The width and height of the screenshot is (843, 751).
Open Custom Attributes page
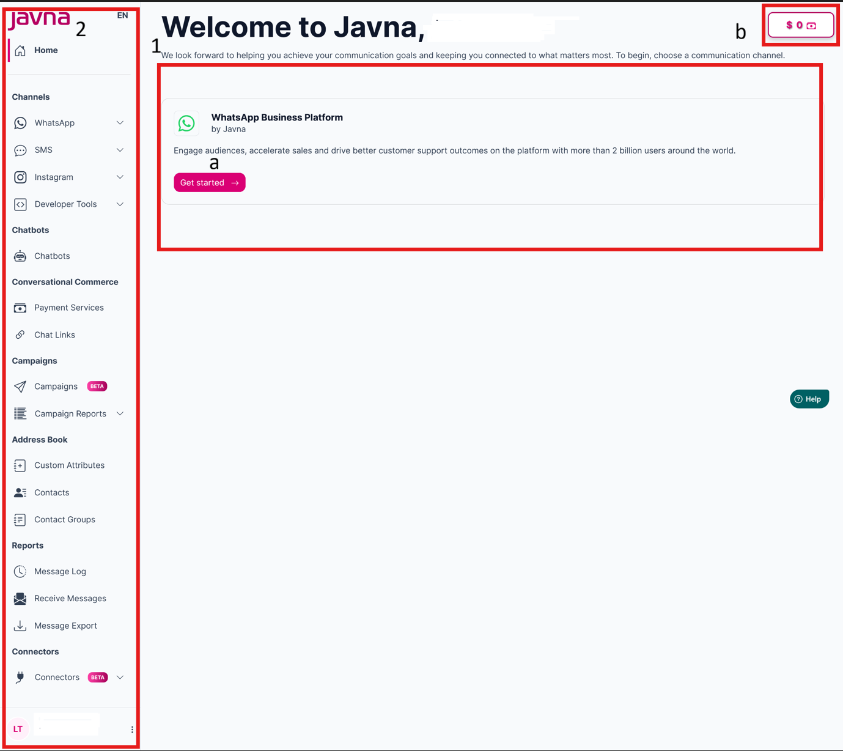(x=69, y=465)
